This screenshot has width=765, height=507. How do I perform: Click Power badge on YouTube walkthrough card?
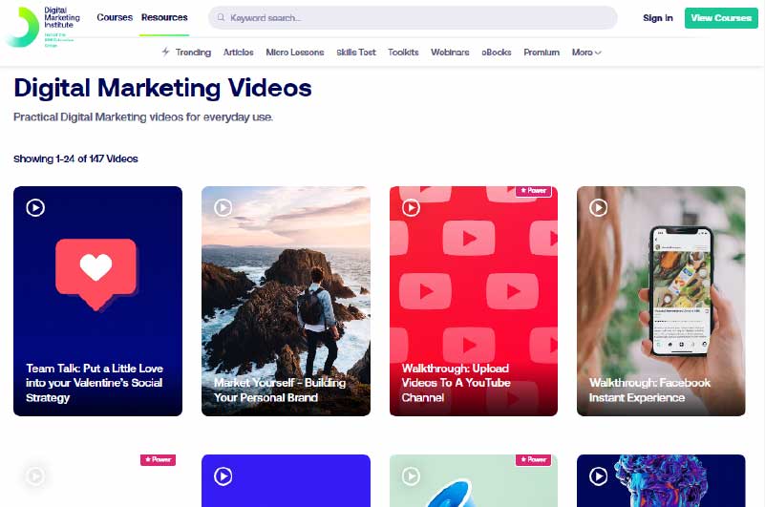tap(533, 191)
